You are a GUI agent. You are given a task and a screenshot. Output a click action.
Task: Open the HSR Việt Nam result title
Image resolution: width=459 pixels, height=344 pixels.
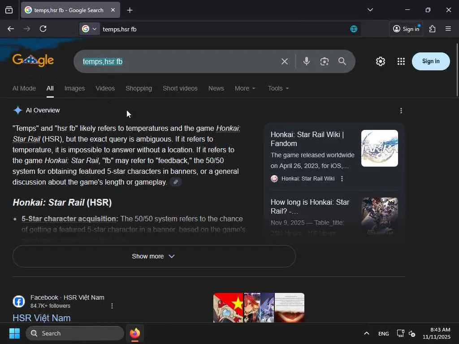pos(42,318)
